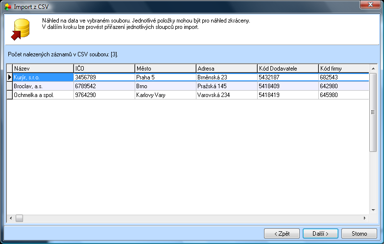Screen dimensions: 384x244
Task: Click the horizontal scrollbar thumb
Action: coord(20,218)
